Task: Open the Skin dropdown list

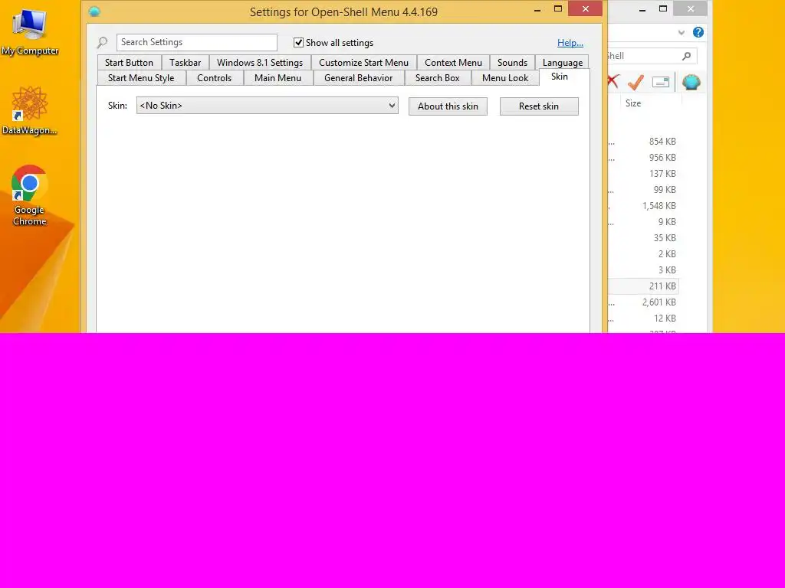Action: click(x=268, y=106)
